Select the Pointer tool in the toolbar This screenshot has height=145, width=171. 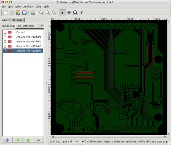click(63, 13)
